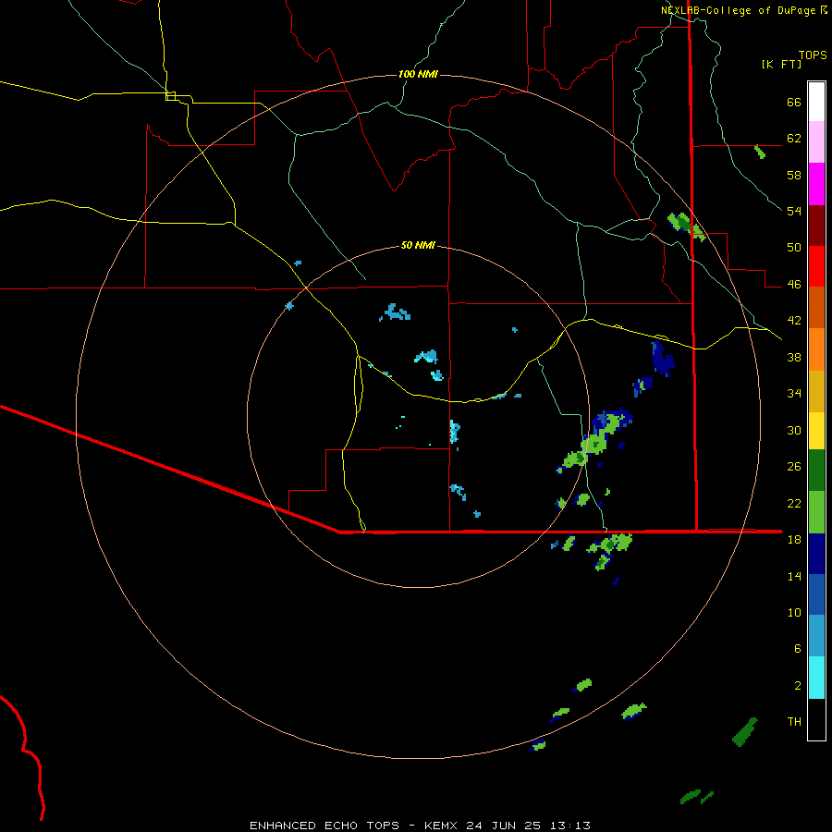
Task: Click the cyan 2 kft legend swatch
Action: [816, 678]
